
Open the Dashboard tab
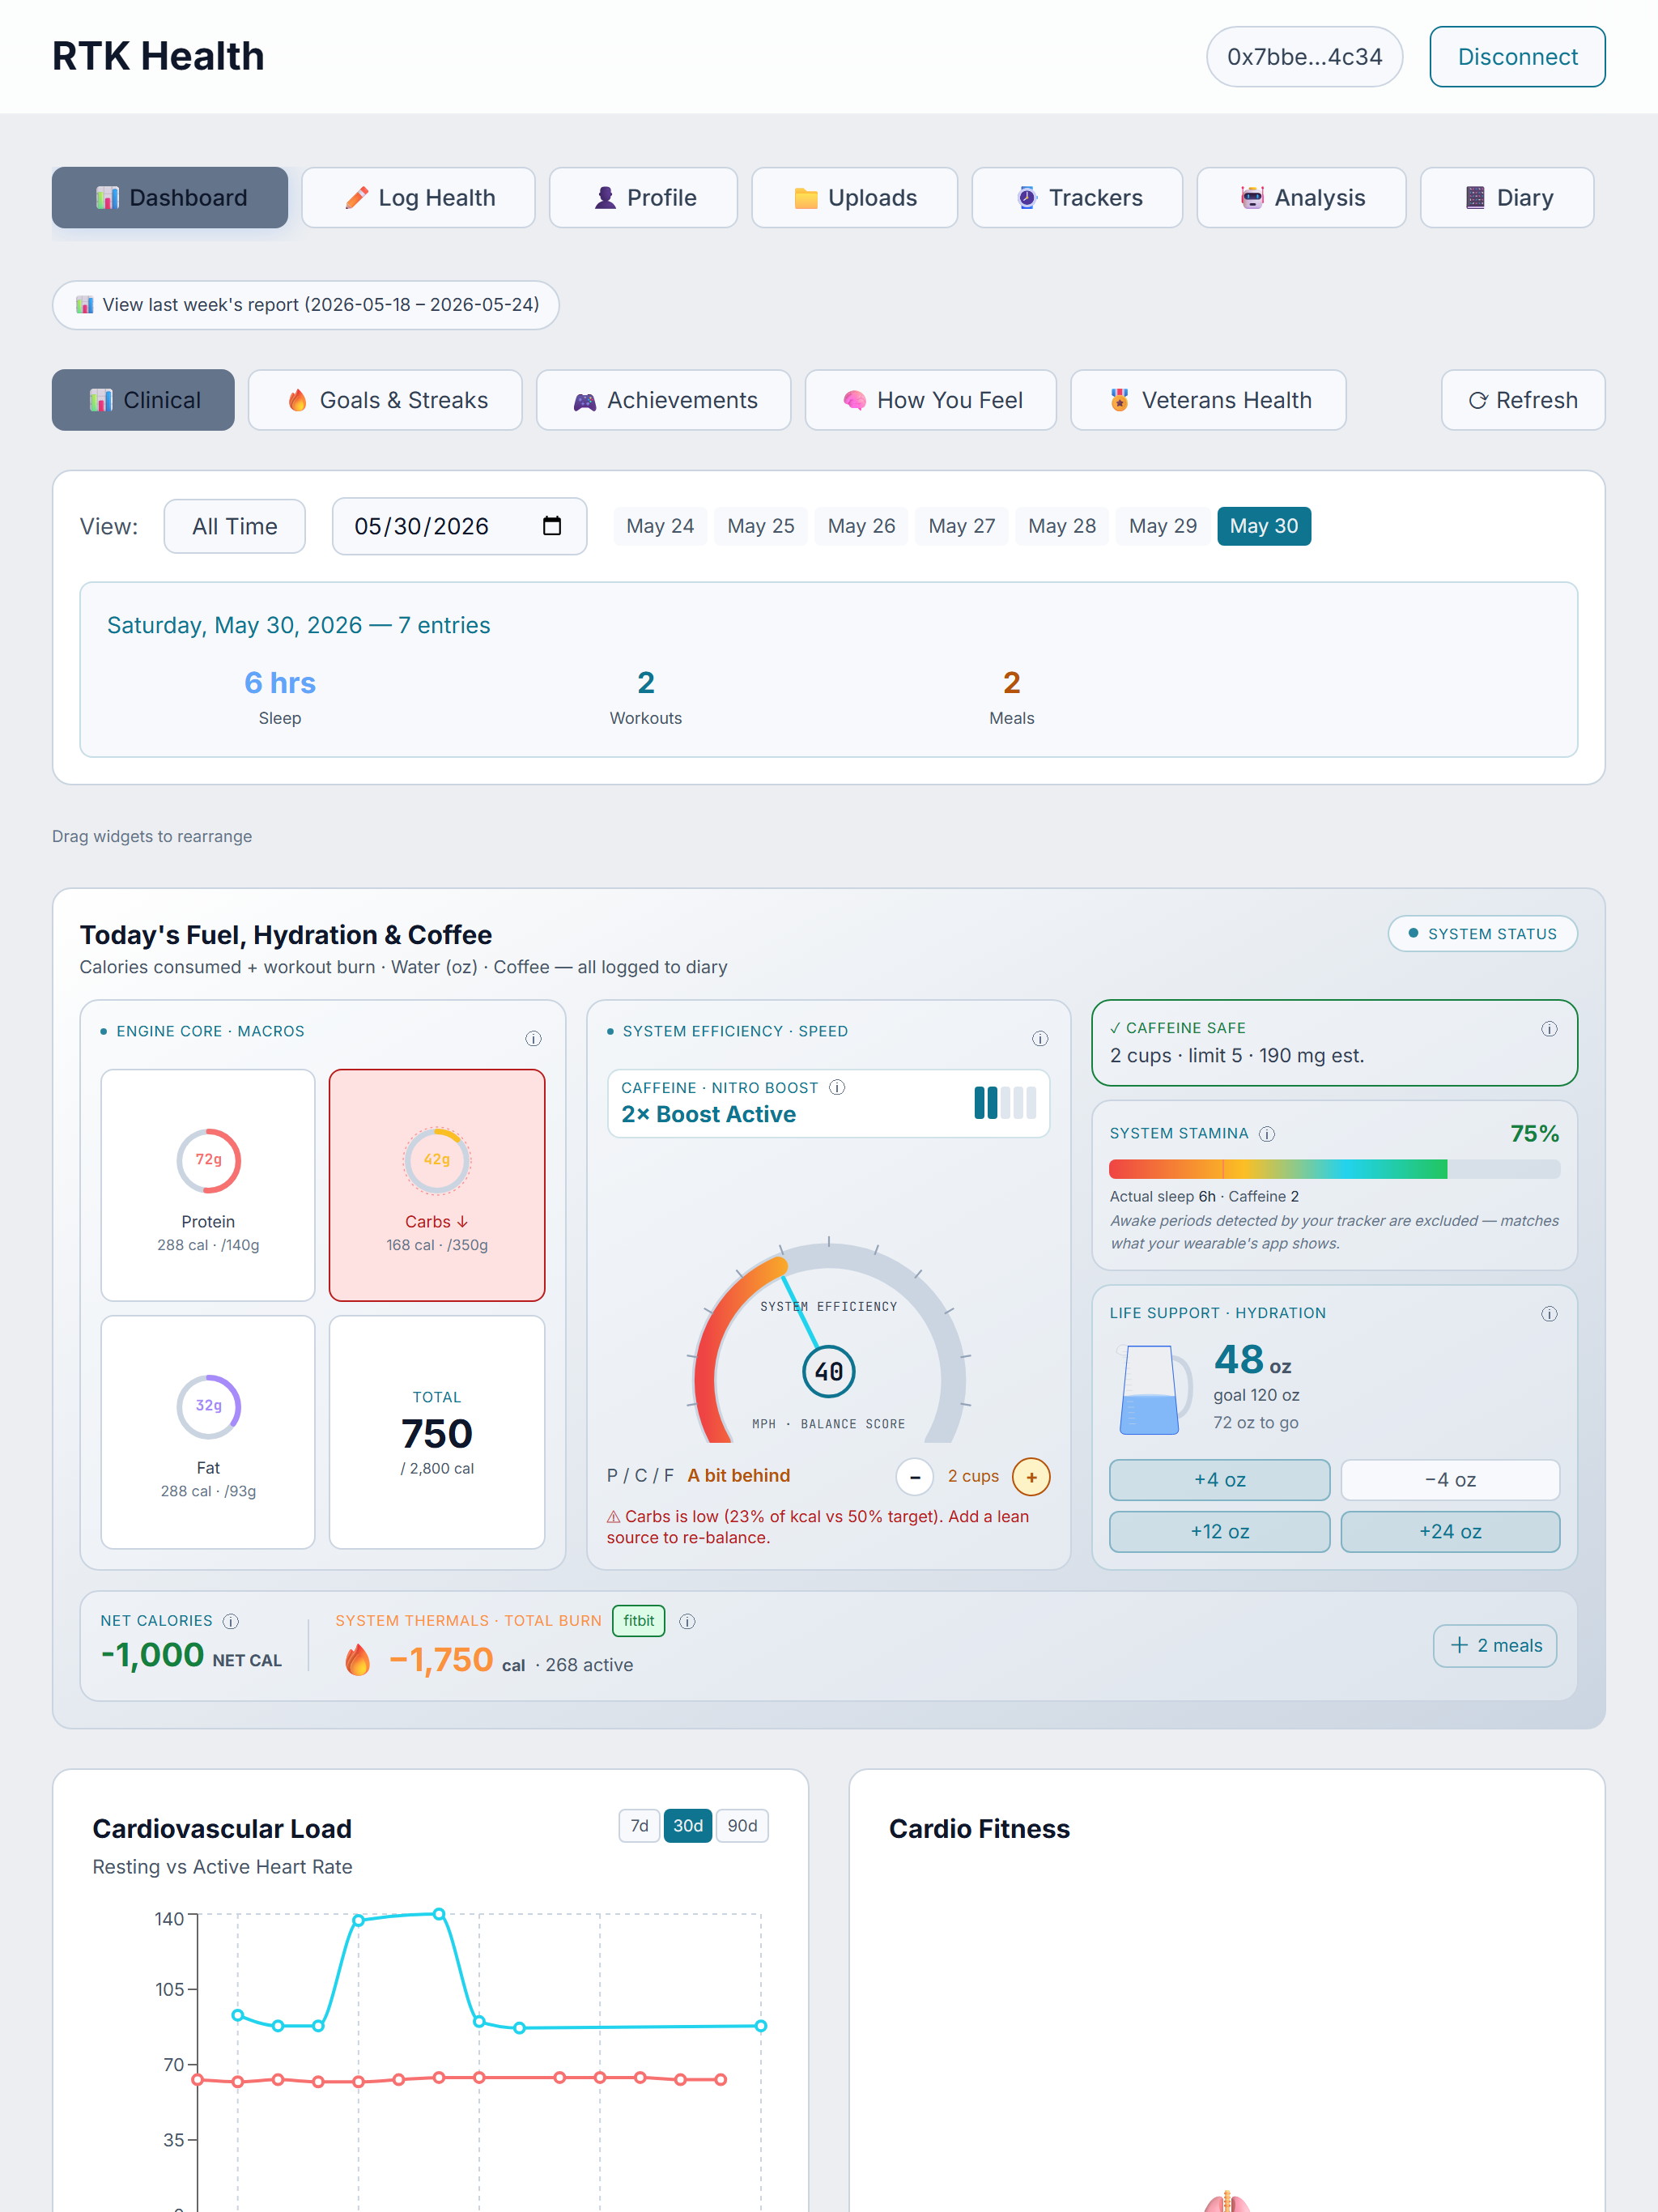(170, 198)
